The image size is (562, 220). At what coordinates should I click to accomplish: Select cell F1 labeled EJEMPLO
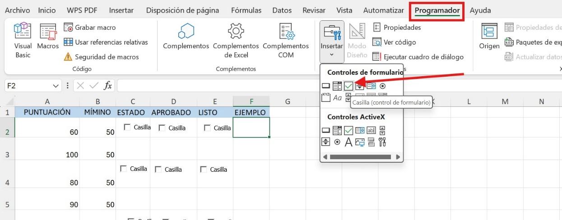click(x=251, y=112)
